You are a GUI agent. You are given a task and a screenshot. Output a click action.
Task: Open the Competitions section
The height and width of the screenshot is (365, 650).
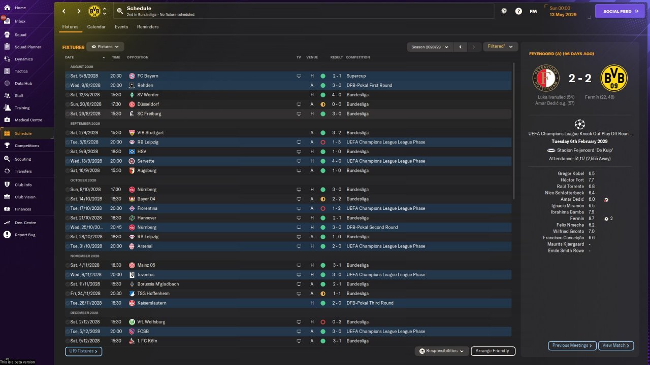26,145
